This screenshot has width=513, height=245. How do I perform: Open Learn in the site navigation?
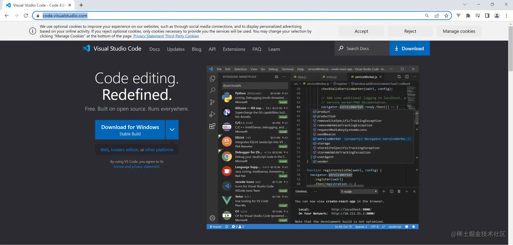coord(274,49)
